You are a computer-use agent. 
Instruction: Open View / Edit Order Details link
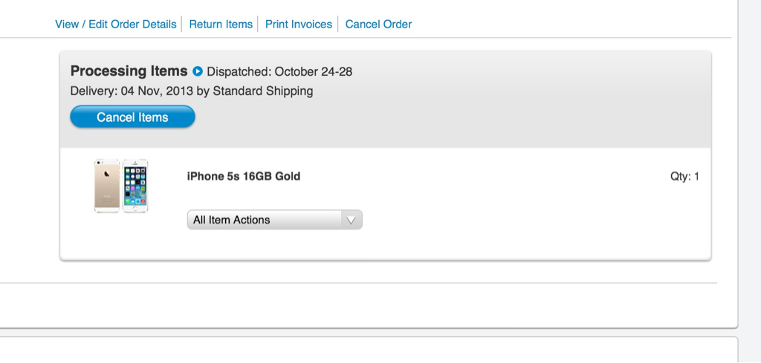(x=116, y=24)
